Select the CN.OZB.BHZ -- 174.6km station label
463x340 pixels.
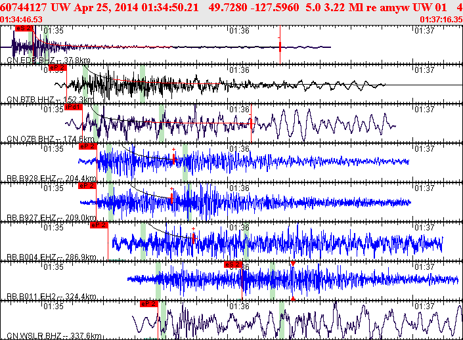click(x=50, y=138)
